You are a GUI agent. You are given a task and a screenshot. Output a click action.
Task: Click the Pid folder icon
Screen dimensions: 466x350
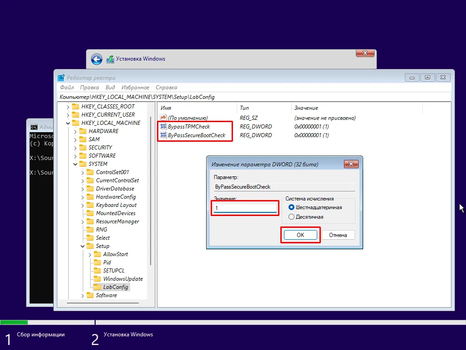(97, 262)
